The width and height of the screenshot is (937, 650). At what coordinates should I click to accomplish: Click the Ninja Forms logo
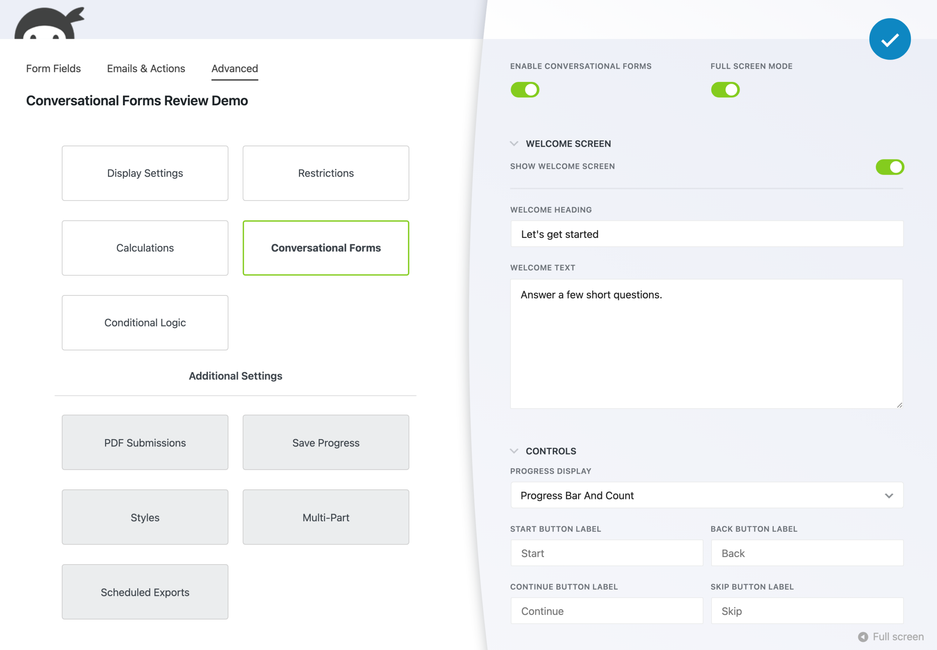pyautogui.click(x=49, y=23)
